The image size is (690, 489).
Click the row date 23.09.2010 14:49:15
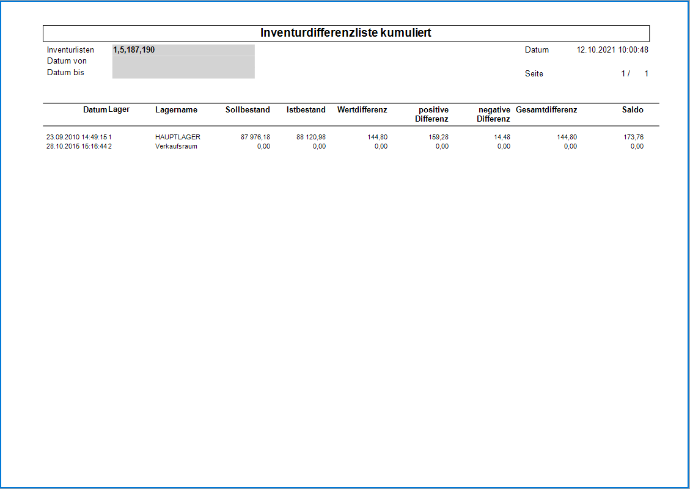pyautogui.click(x=76, y=138)
